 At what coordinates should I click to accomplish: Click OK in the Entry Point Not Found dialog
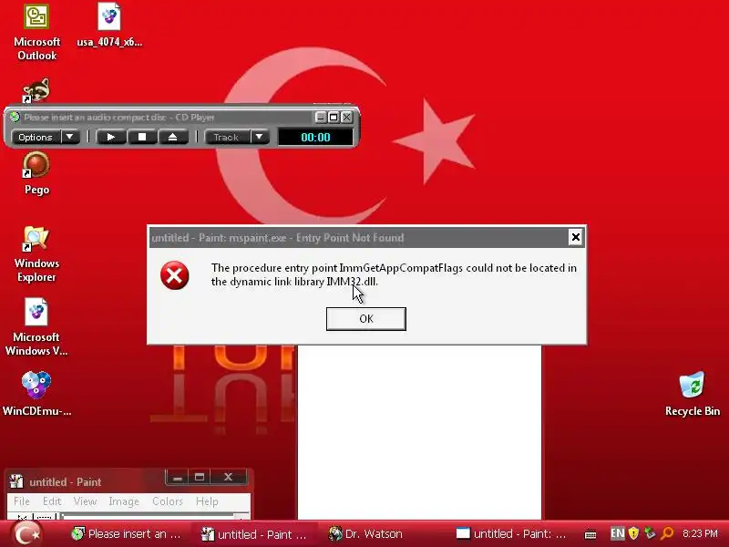pyautogui.click(x=366, y=319)
